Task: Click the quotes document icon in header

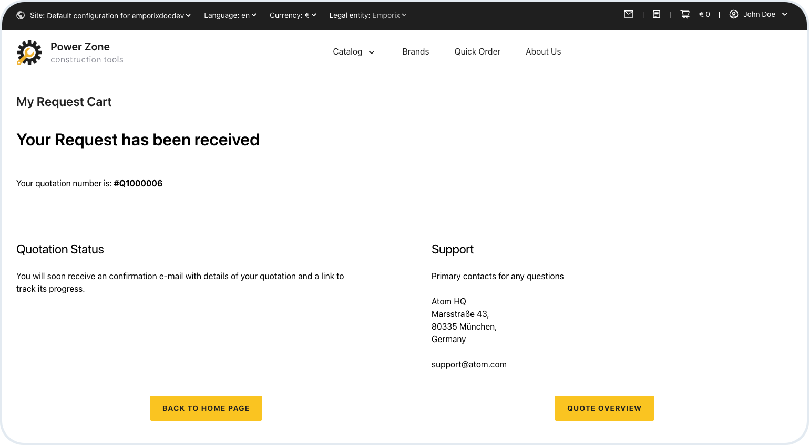Action: click(657, 15)
